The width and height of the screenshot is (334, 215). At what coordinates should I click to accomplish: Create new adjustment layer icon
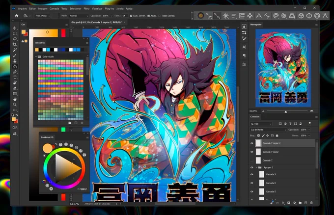coord(294,203)
